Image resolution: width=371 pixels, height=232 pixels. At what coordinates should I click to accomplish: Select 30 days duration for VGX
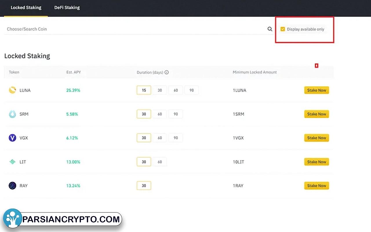(144, 138)
